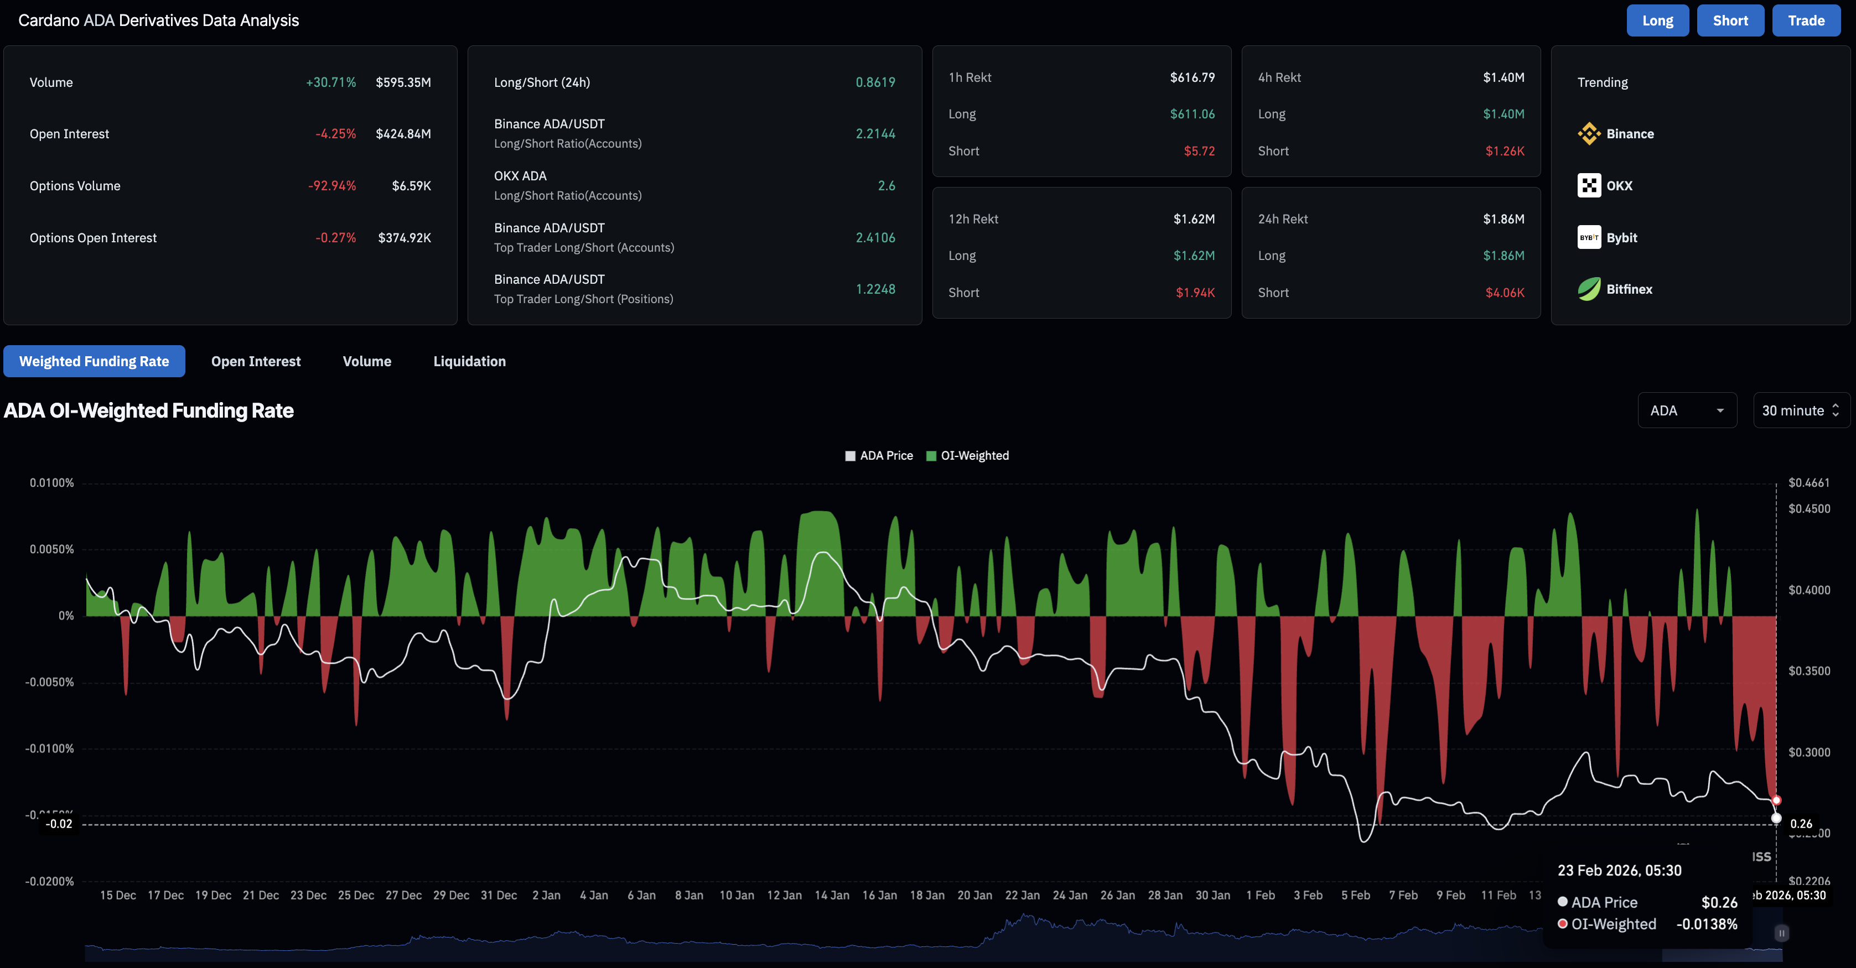Select the Volume chart tab

[x=367, y=362]
